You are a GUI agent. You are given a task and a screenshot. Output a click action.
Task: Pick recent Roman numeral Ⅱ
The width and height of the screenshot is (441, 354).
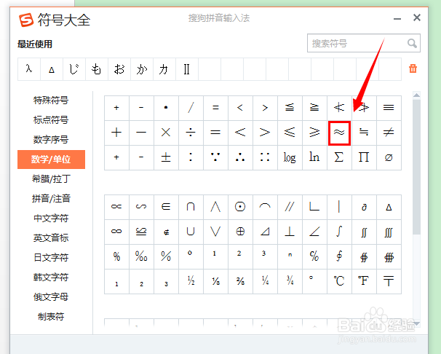point(187,69)
